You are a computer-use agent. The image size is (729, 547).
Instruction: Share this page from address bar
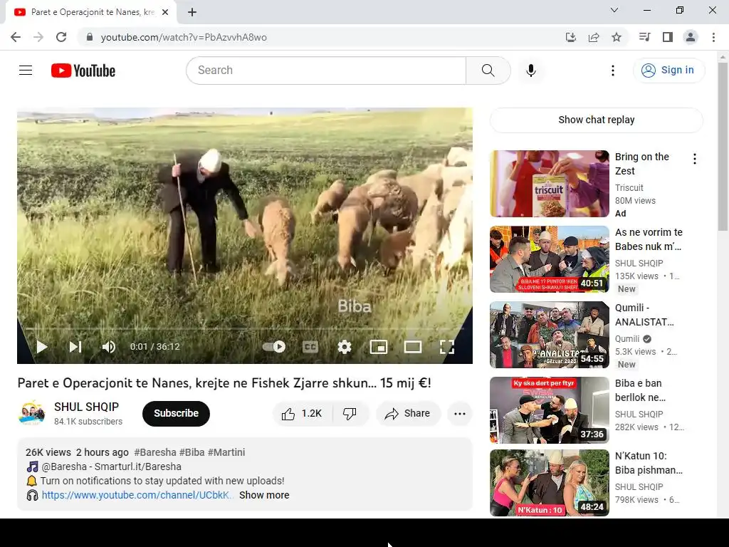(594, 37)
